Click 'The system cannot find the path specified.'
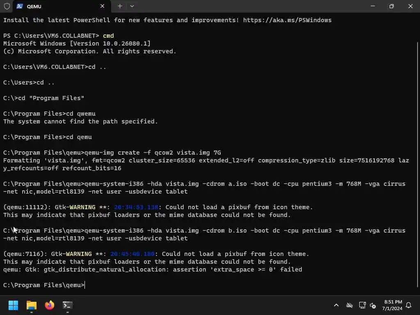Viewport: 420px width, 315px height. [x=80, y=121]
